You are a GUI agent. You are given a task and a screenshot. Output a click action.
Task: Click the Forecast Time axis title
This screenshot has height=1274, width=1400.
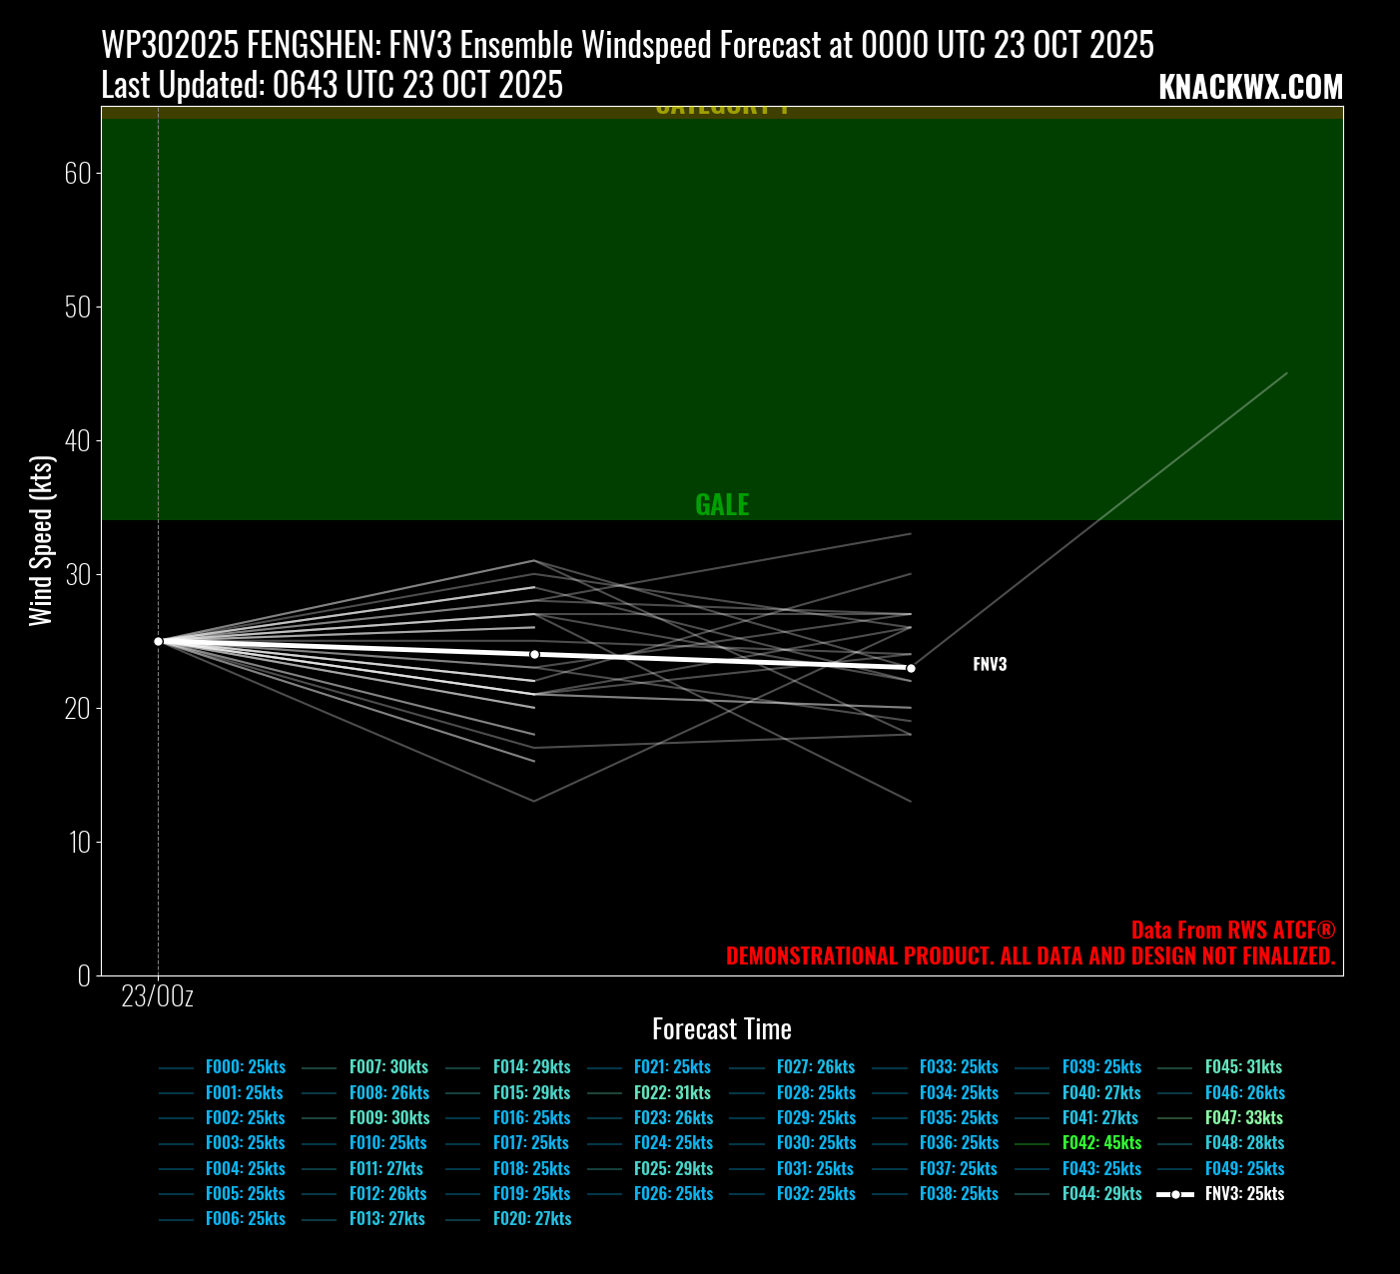point(721,1029)
